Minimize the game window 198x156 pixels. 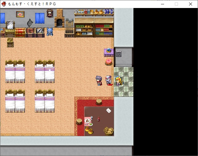163,4
